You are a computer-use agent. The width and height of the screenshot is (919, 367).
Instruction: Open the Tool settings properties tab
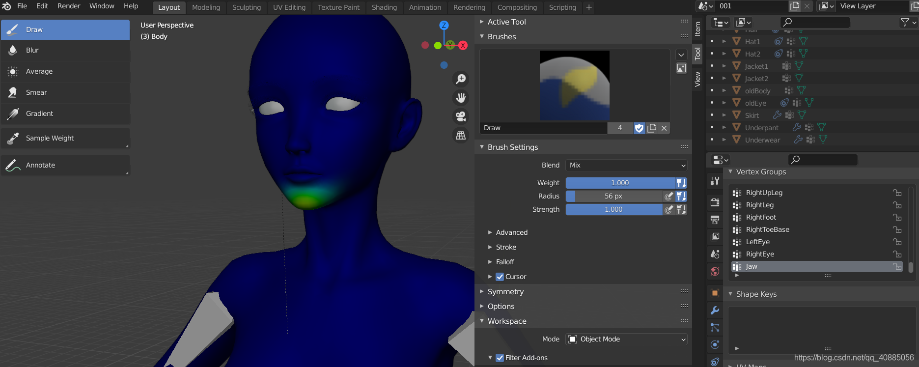click(x=715, y=181)
